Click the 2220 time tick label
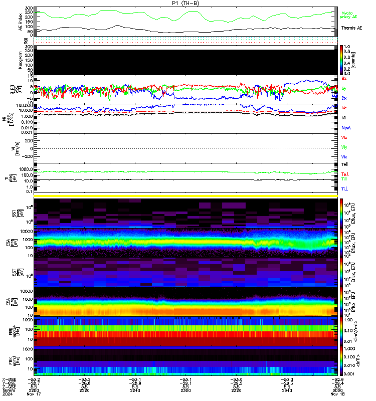The height and width of the screenshot is (401, 376). point(84,390)
